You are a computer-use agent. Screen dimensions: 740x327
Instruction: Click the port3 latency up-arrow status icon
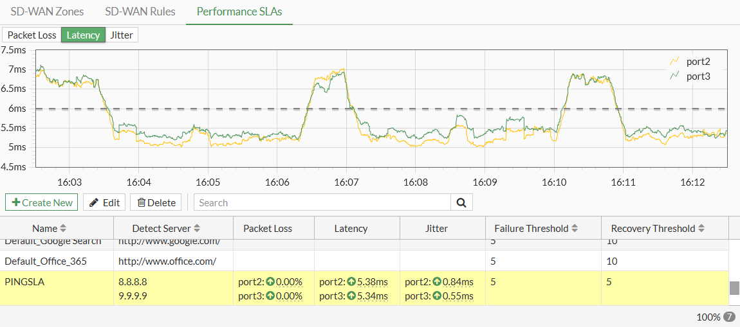click(x=351, y=296)
